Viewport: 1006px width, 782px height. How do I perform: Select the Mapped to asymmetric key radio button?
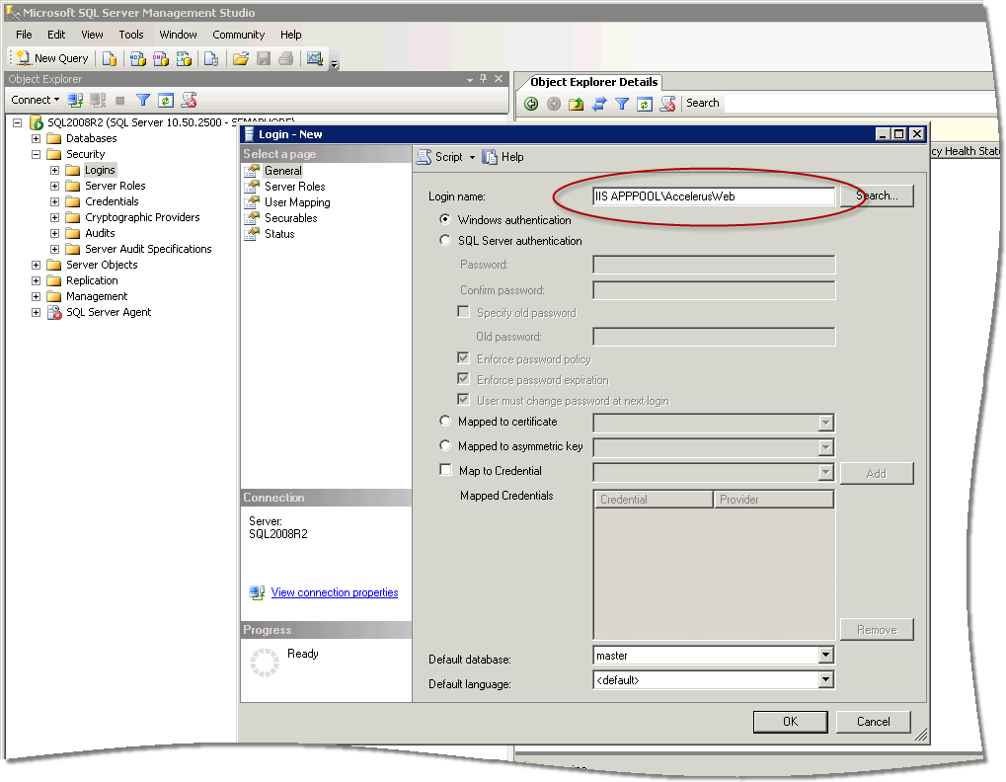tap(444, 445)
